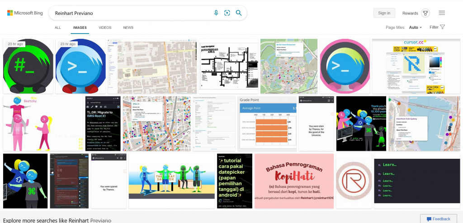
Task: Click the Microsoft Bing logo
Action: (25, 13)
